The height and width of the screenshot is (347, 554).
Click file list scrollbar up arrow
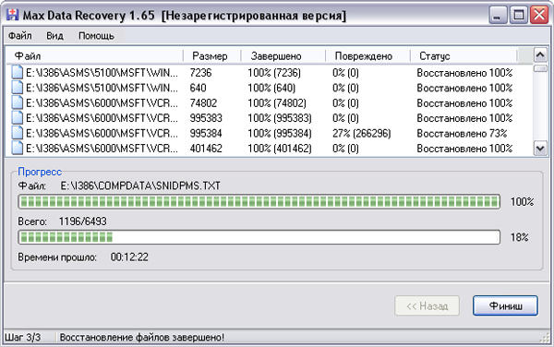tap(540, 55)
